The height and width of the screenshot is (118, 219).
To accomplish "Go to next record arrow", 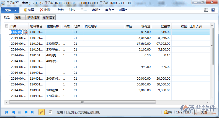I will [x=26, y=112].
